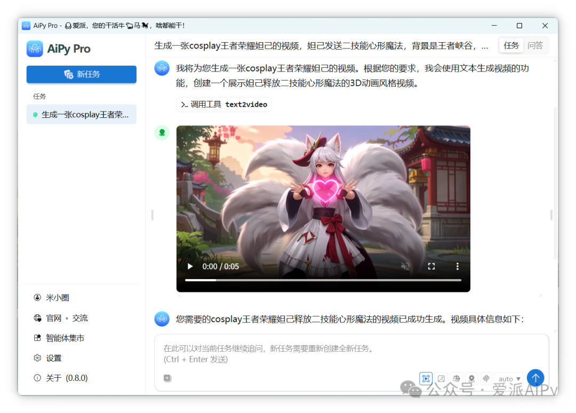Toggle the web search globe icon
The height and width of the screenshot is (413, 576).
click(x=456, y=378)
